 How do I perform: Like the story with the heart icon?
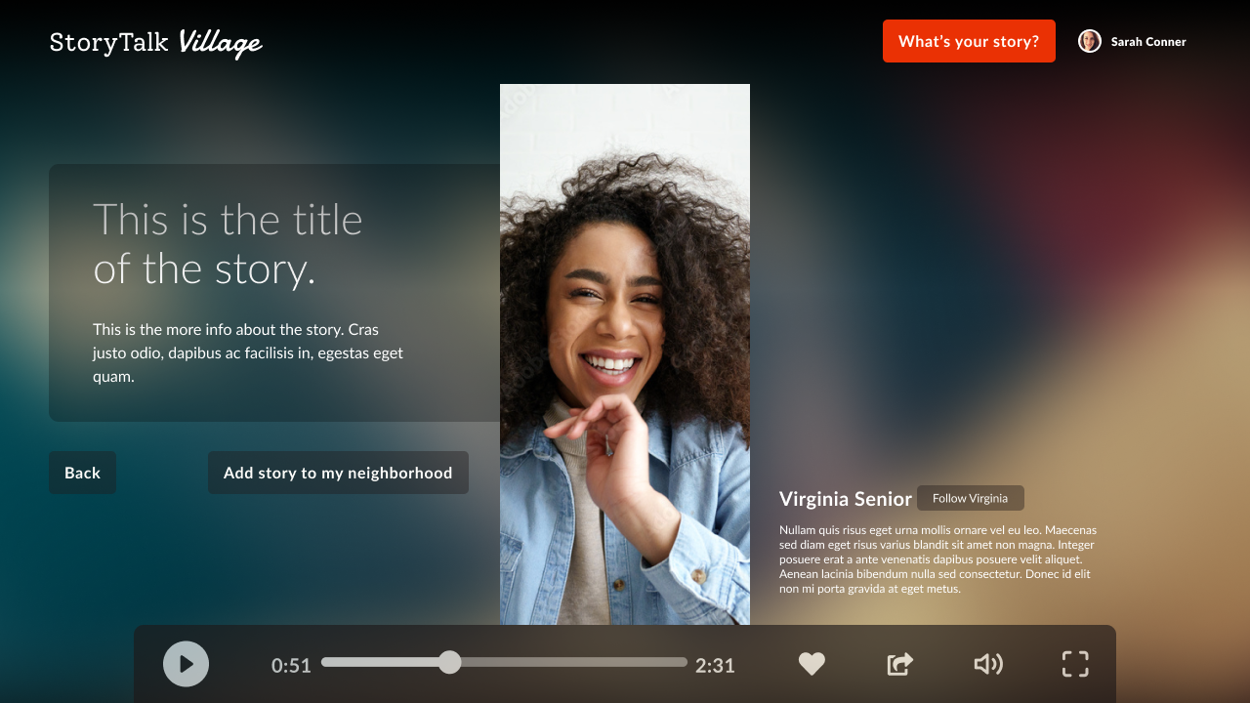[812, 664]
